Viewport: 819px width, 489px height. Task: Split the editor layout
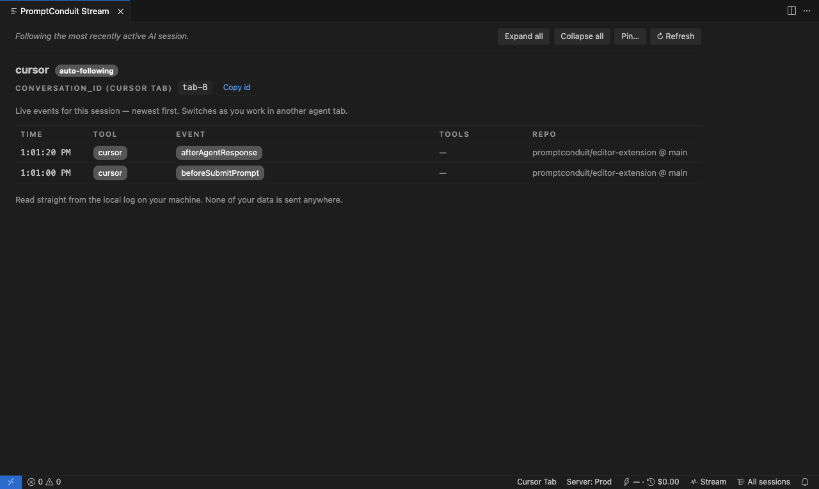click(791, 11)
